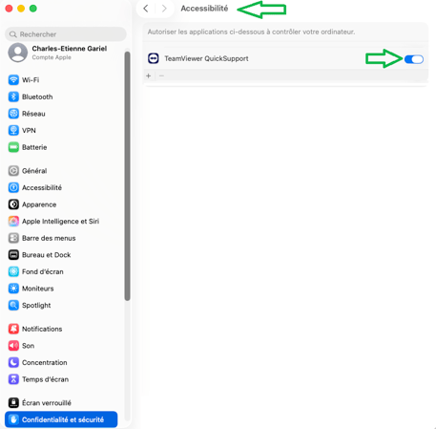
Task: Open Wi-Fi settings icon in sidebar
Action: click(x=13, y=79)
